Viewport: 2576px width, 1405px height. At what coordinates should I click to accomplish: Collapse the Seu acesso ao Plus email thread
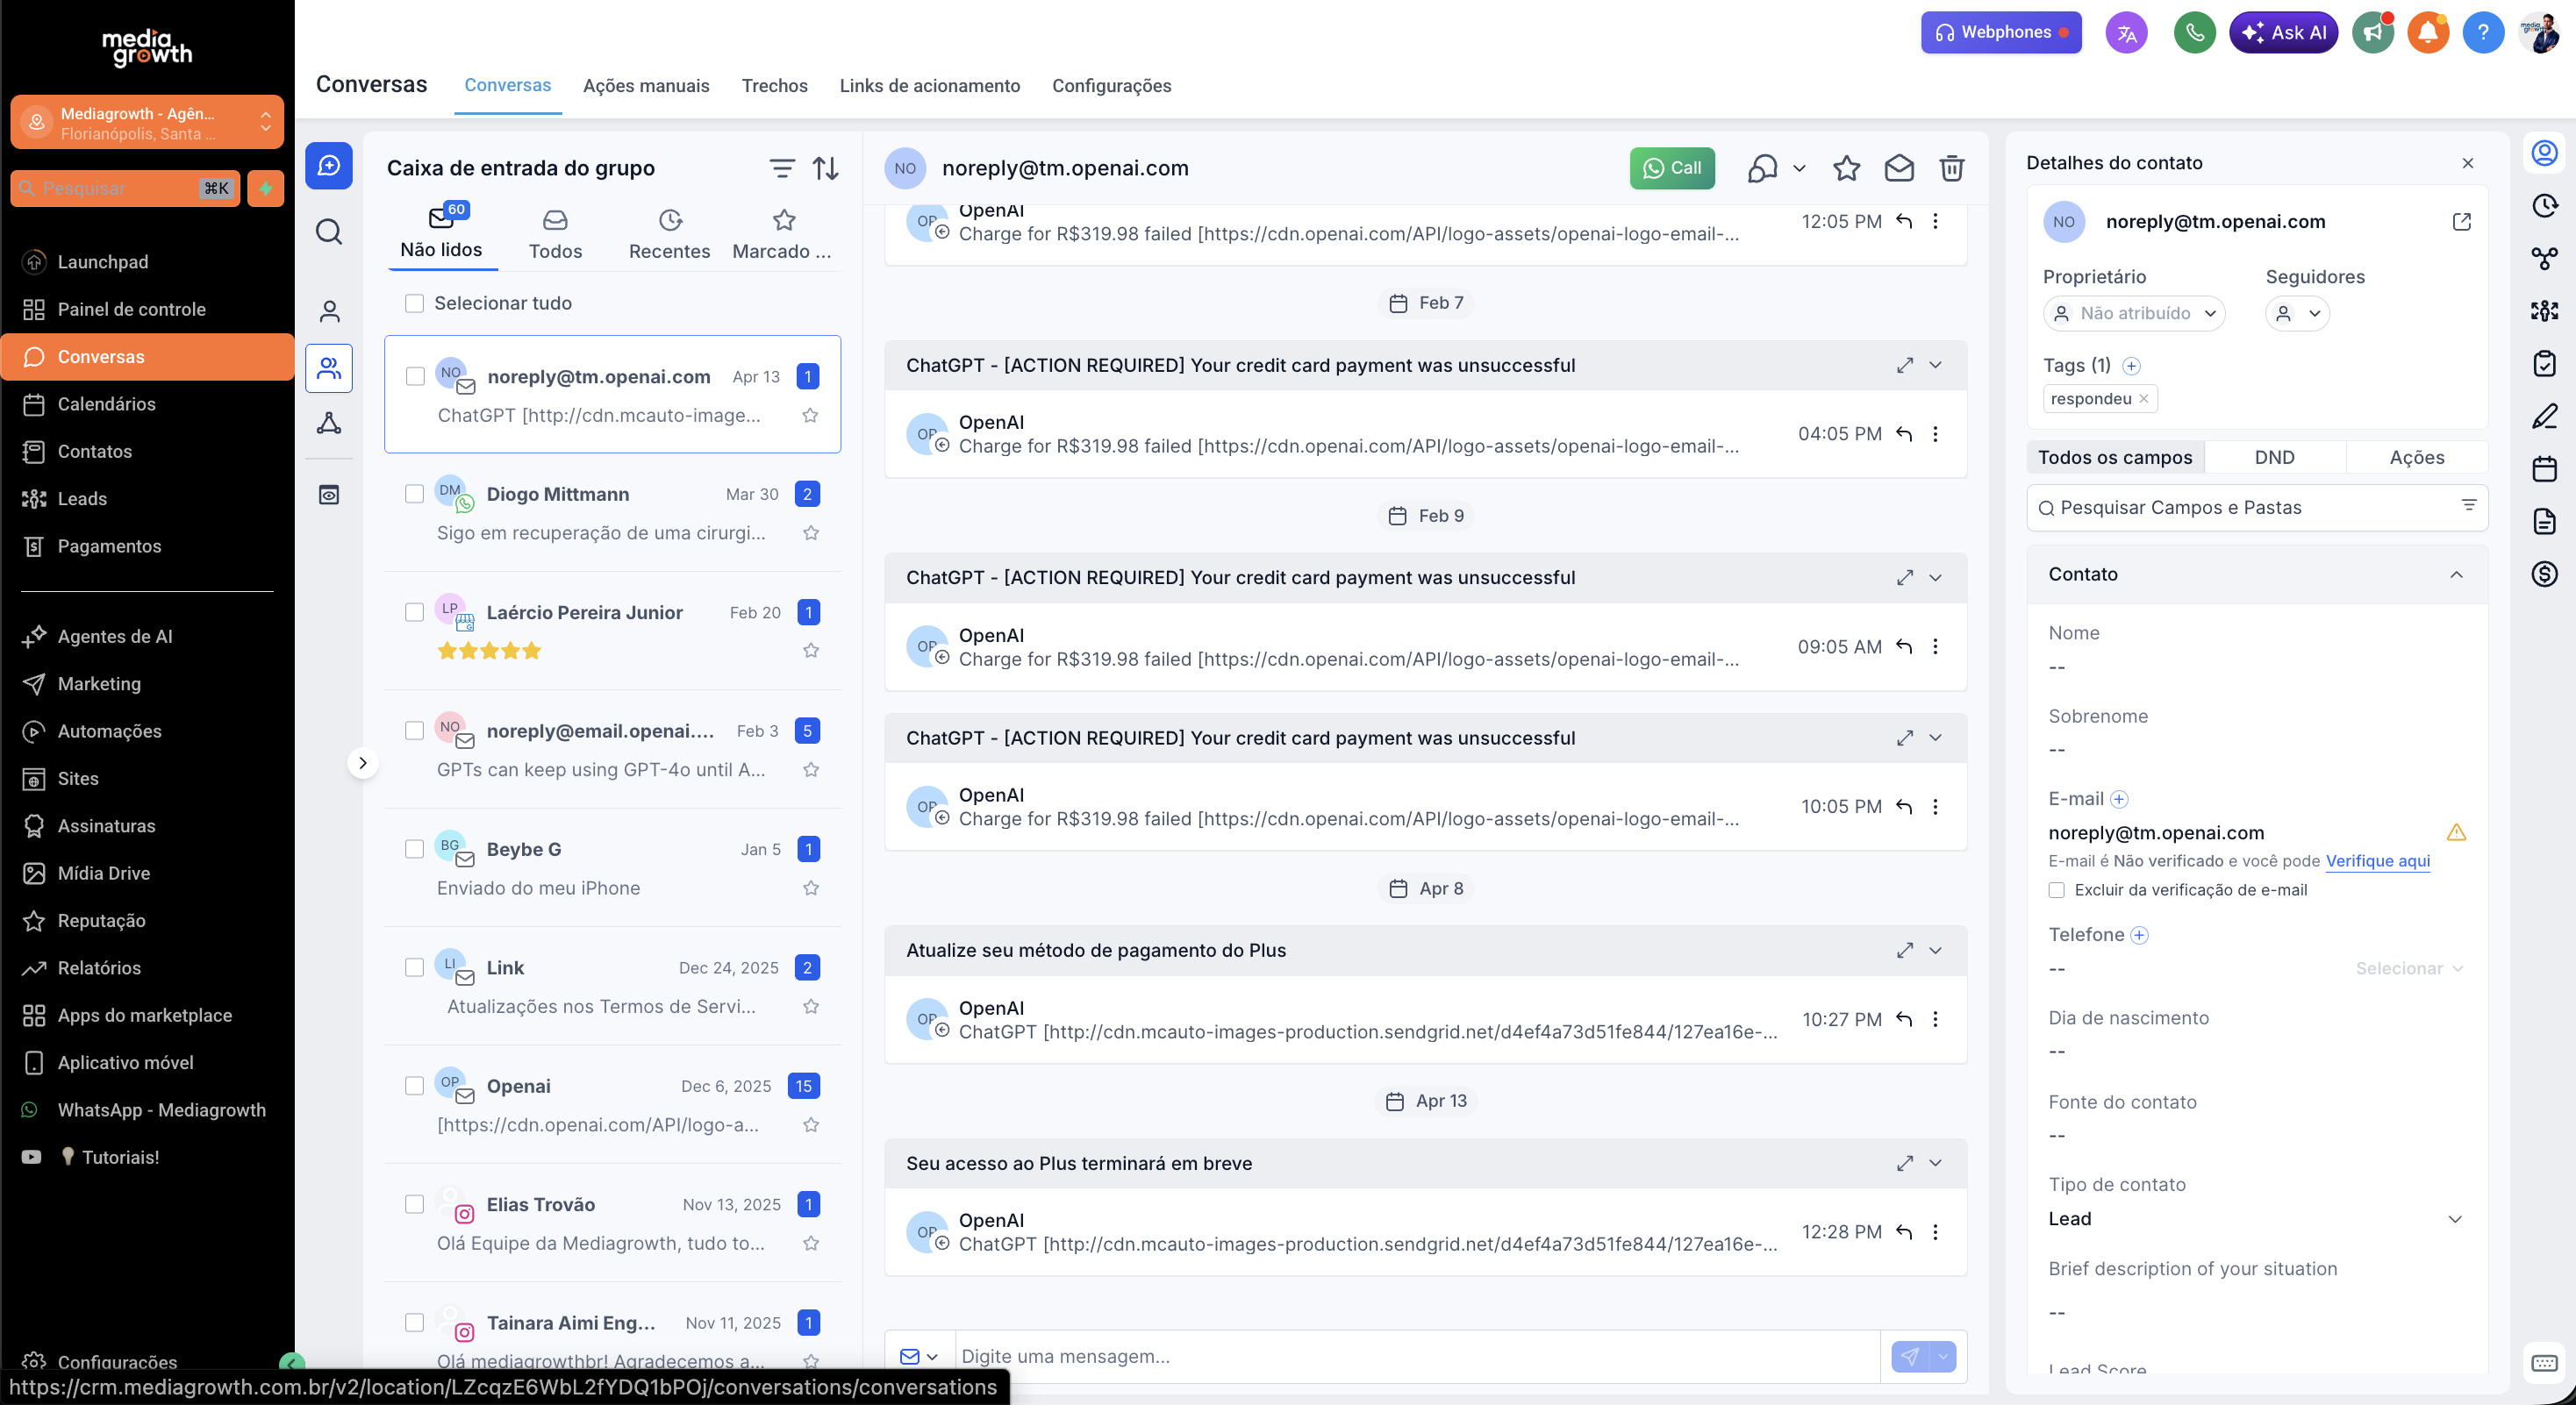1935,1163
